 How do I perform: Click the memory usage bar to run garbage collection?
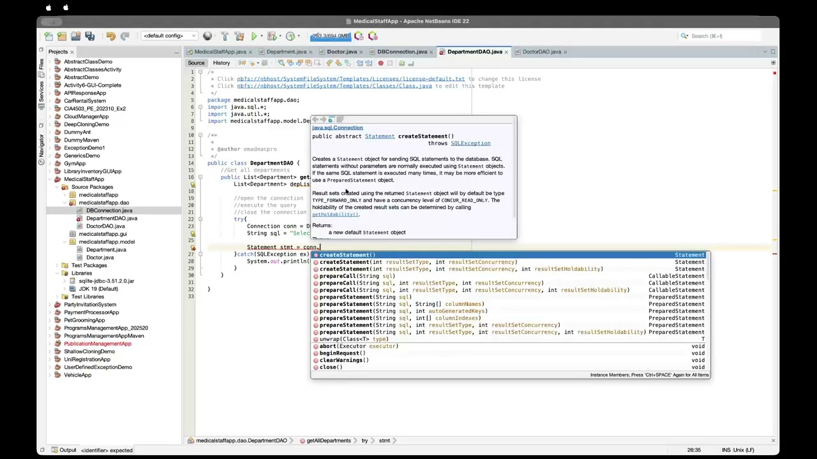pyautogui.click(x=331, y=36)
